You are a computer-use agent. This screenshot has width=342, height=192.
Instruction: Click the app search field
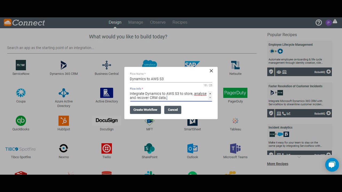point(132,48)
